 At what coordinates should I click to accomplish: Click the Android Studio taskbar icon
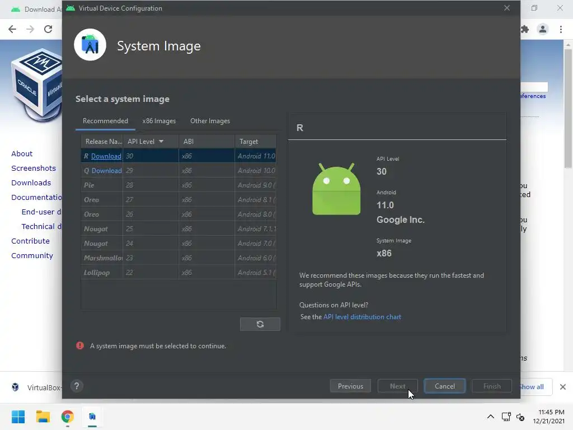[x=92, y=417]
